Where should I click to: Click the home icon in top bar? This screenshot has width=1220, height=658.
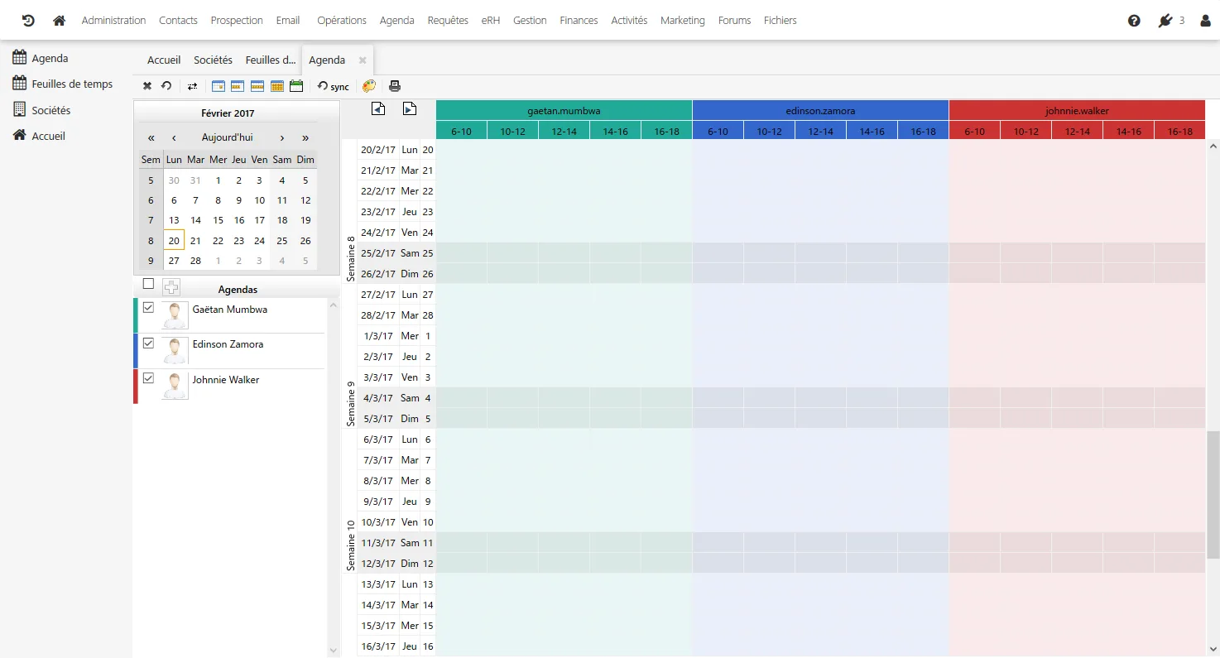pyautogui.click(x=59, y=21)
